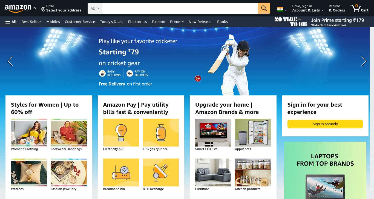Open the Smart LED TVs thumbnail
The width and height of the screenshot is (374, 199).
pos(213,133)
